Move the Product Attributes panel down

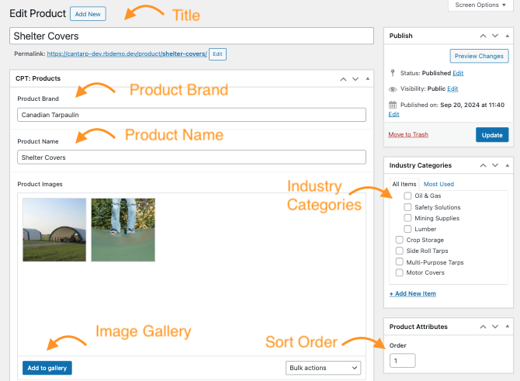494,327
